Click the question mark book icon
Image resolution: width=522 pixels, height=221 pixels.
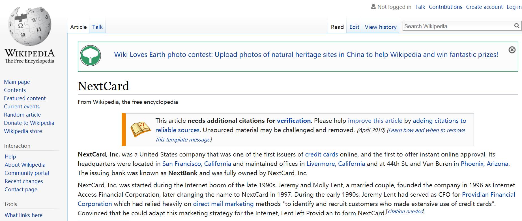pyautogui.click(x=140, y=129)
